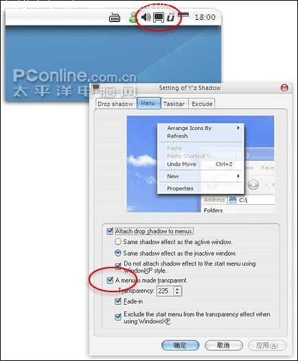This screenshot has height=361, width=298.
Task: Select same shadow as active window
Action: (117, 241)
